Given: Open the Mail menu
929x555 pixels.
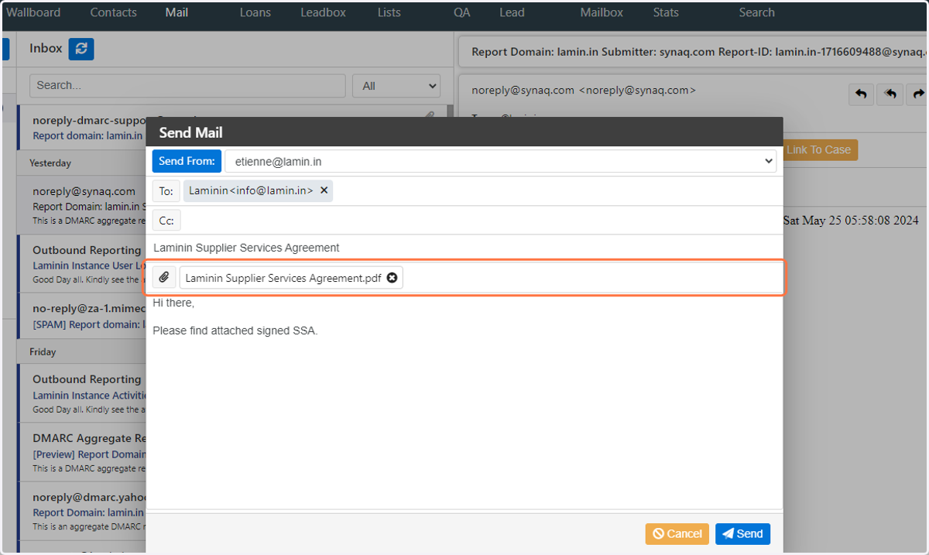Looking at the screenshot, I should coord(177,12).
